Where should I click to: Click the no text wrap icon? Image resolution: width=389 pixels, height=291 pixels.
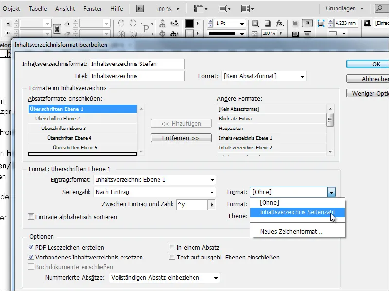pos(295,23)
